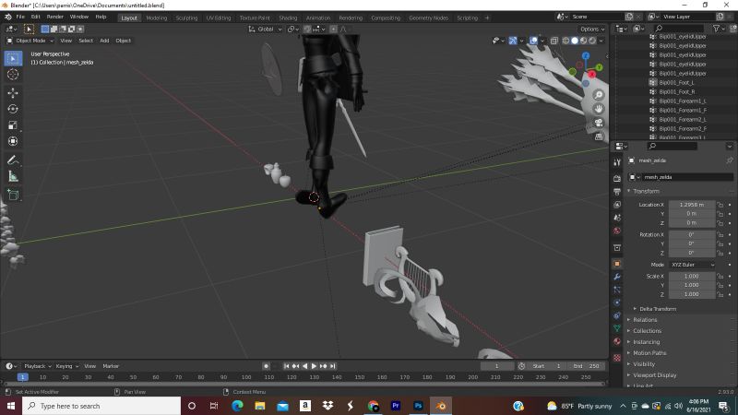738x415 pixels.
Task: Open the Object Mode dropdown
Action: 30,41
